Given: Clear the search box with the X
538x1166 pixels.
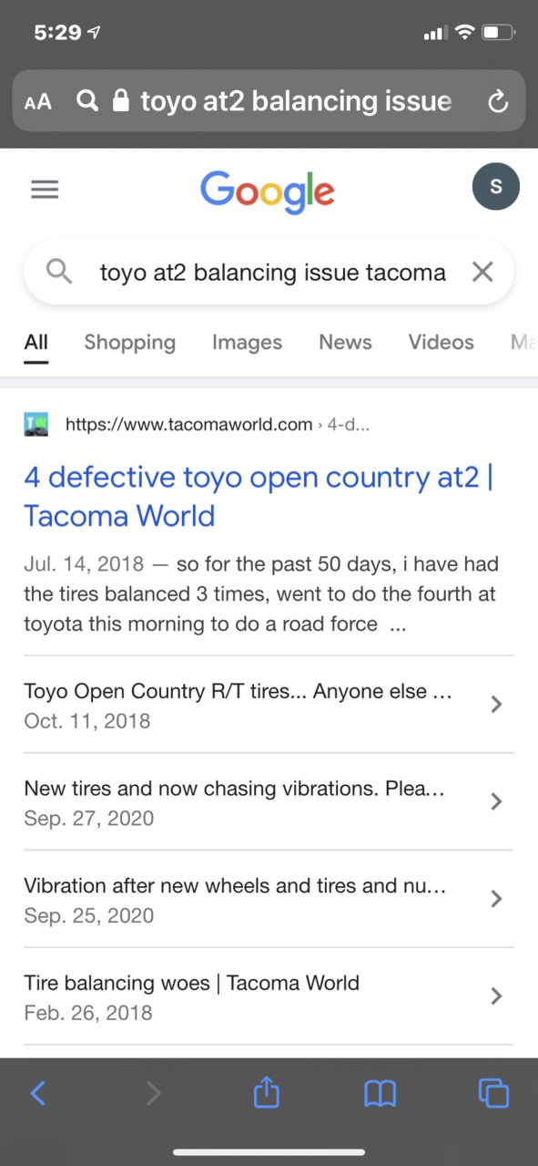Looking at the screenshot, I should [482, 272].
